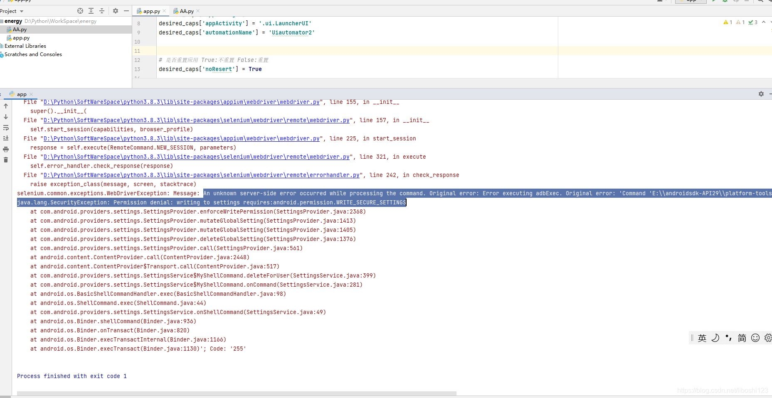
Task: Click the print console output icon
Action: [6, 149]
